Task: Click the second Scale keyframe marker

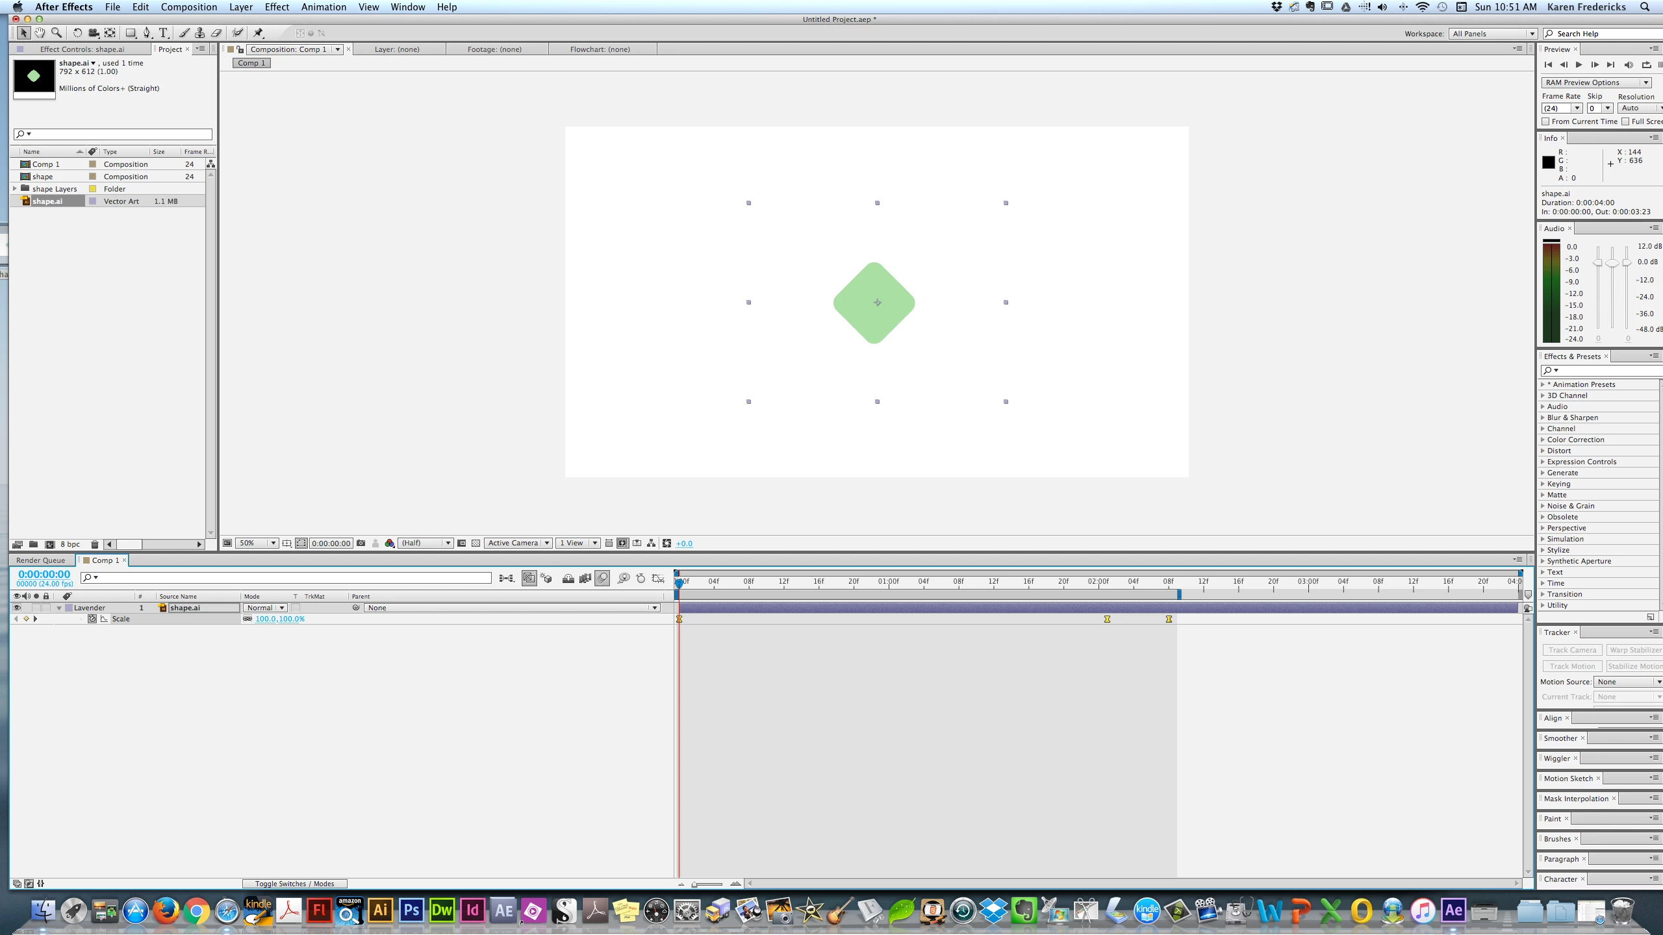Action: 1107,619
